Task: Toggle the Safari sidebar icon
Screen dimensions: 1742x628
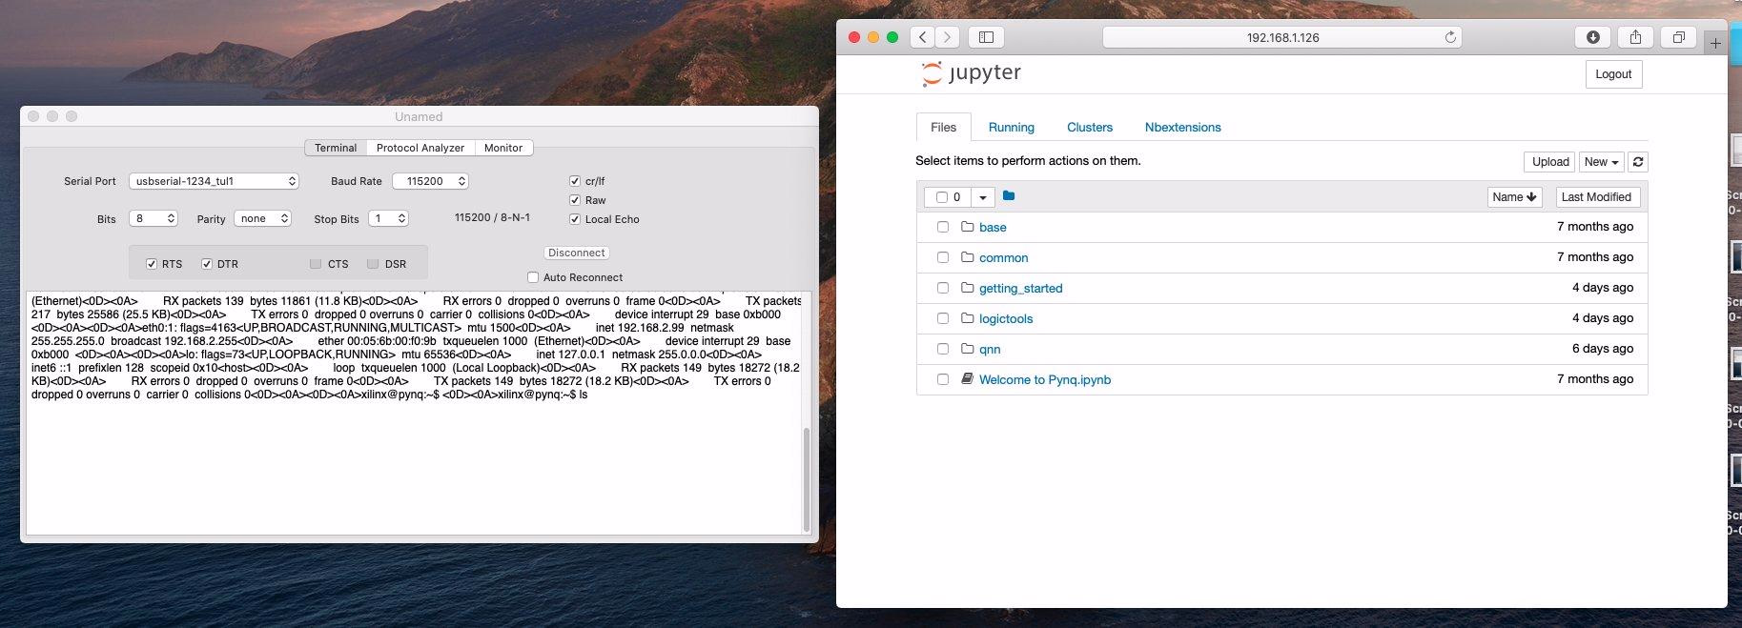Action: coord(987,37)
